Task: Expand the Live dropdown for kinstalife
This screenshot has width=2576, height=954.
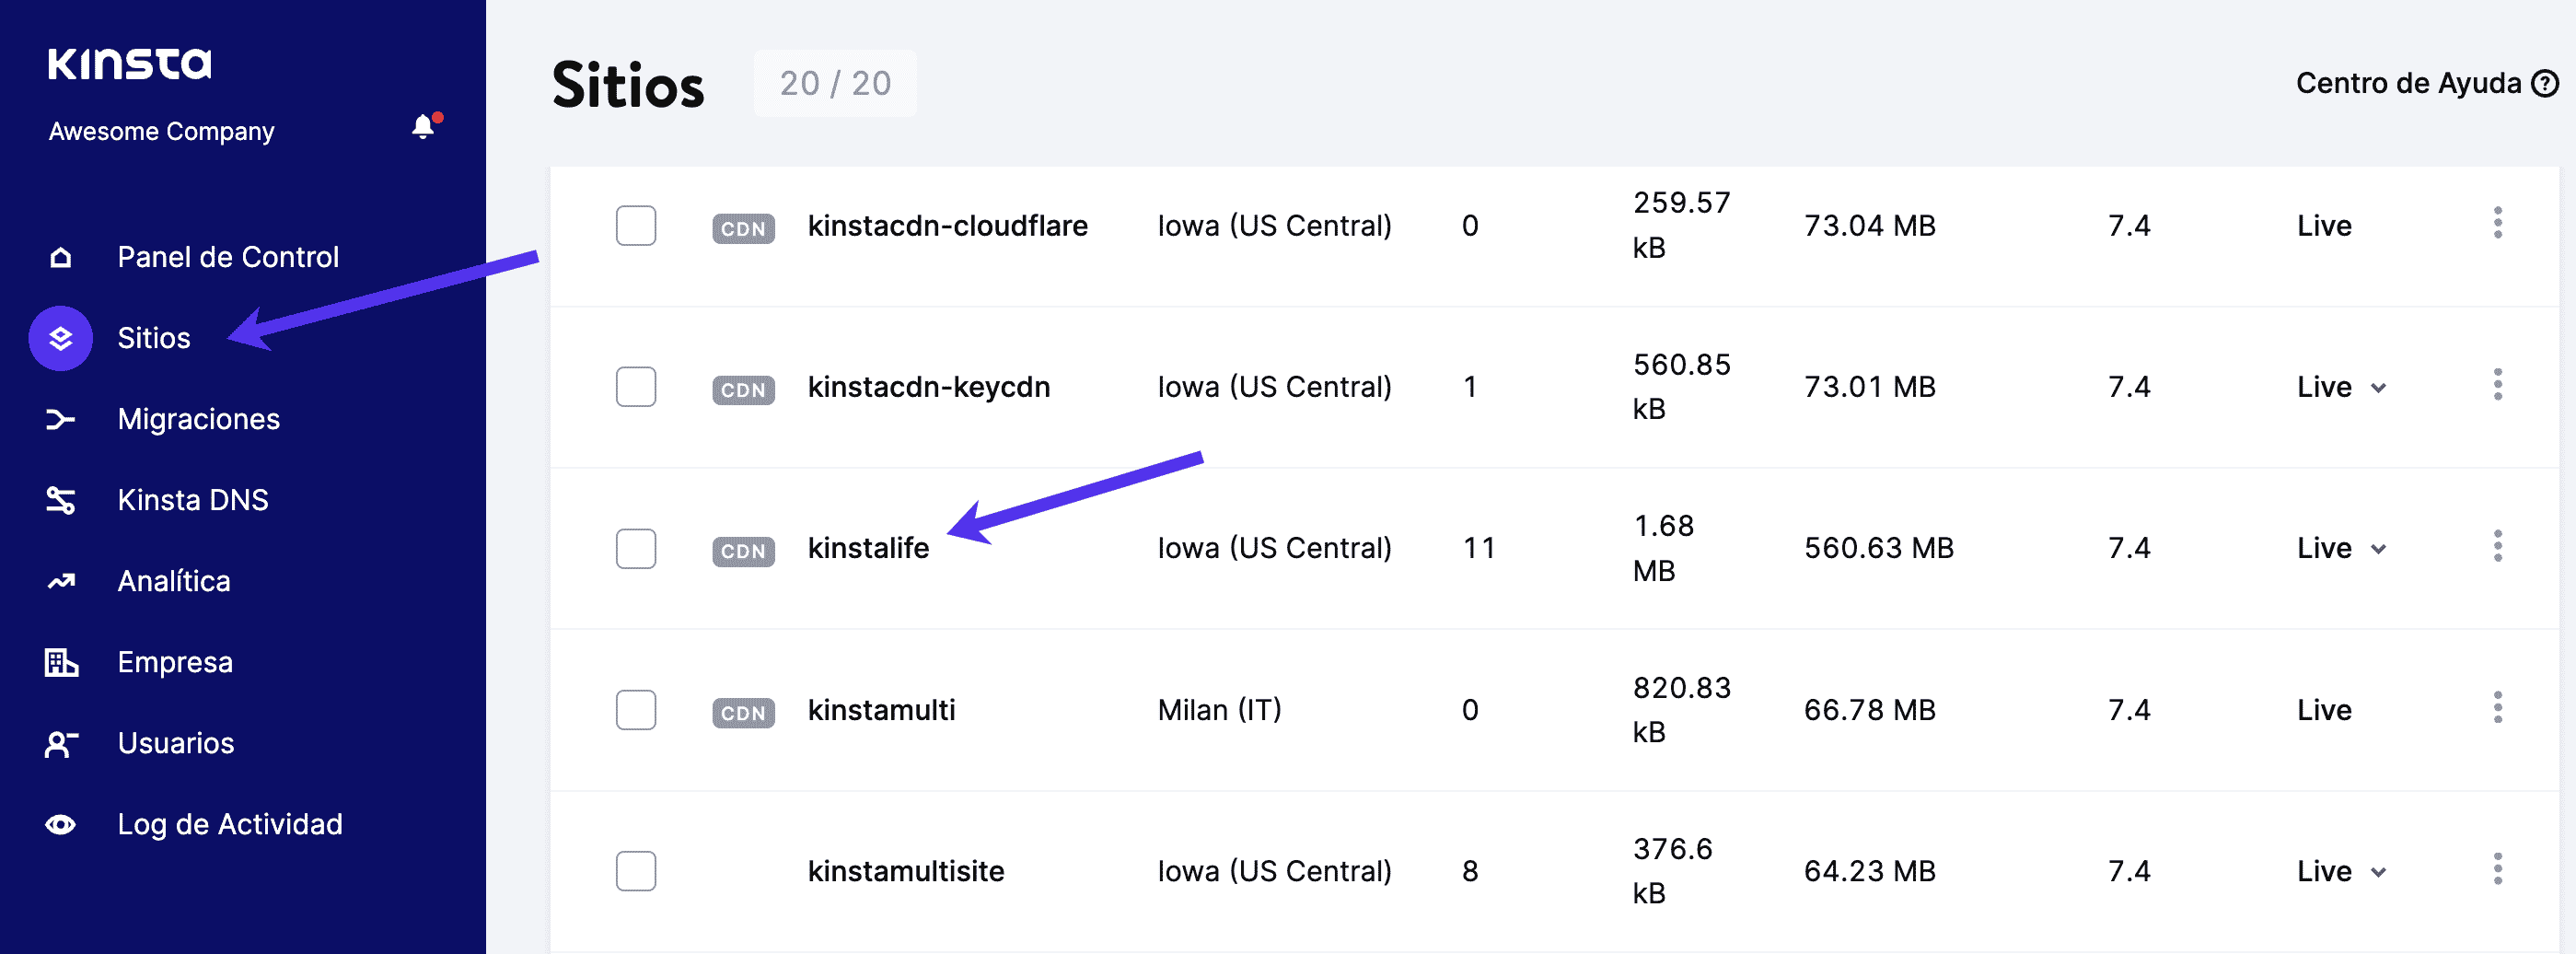Action: [2379, 549]
